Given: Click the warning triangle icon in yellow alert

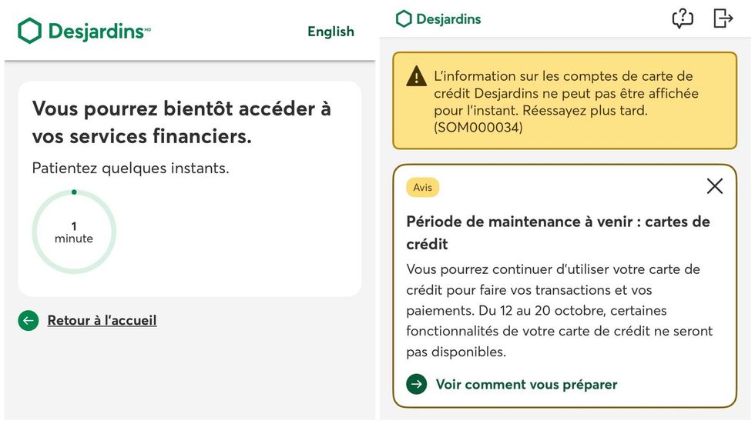Looking at the screenshot, I should [417, 76].
